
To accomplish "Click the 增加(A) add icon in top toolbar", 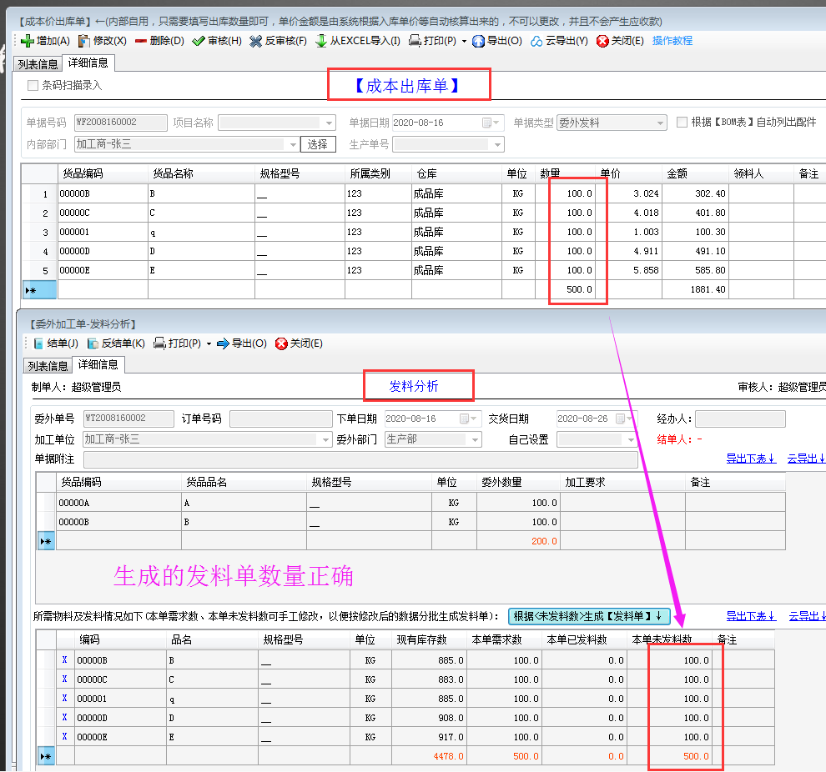I will [27, 41].
